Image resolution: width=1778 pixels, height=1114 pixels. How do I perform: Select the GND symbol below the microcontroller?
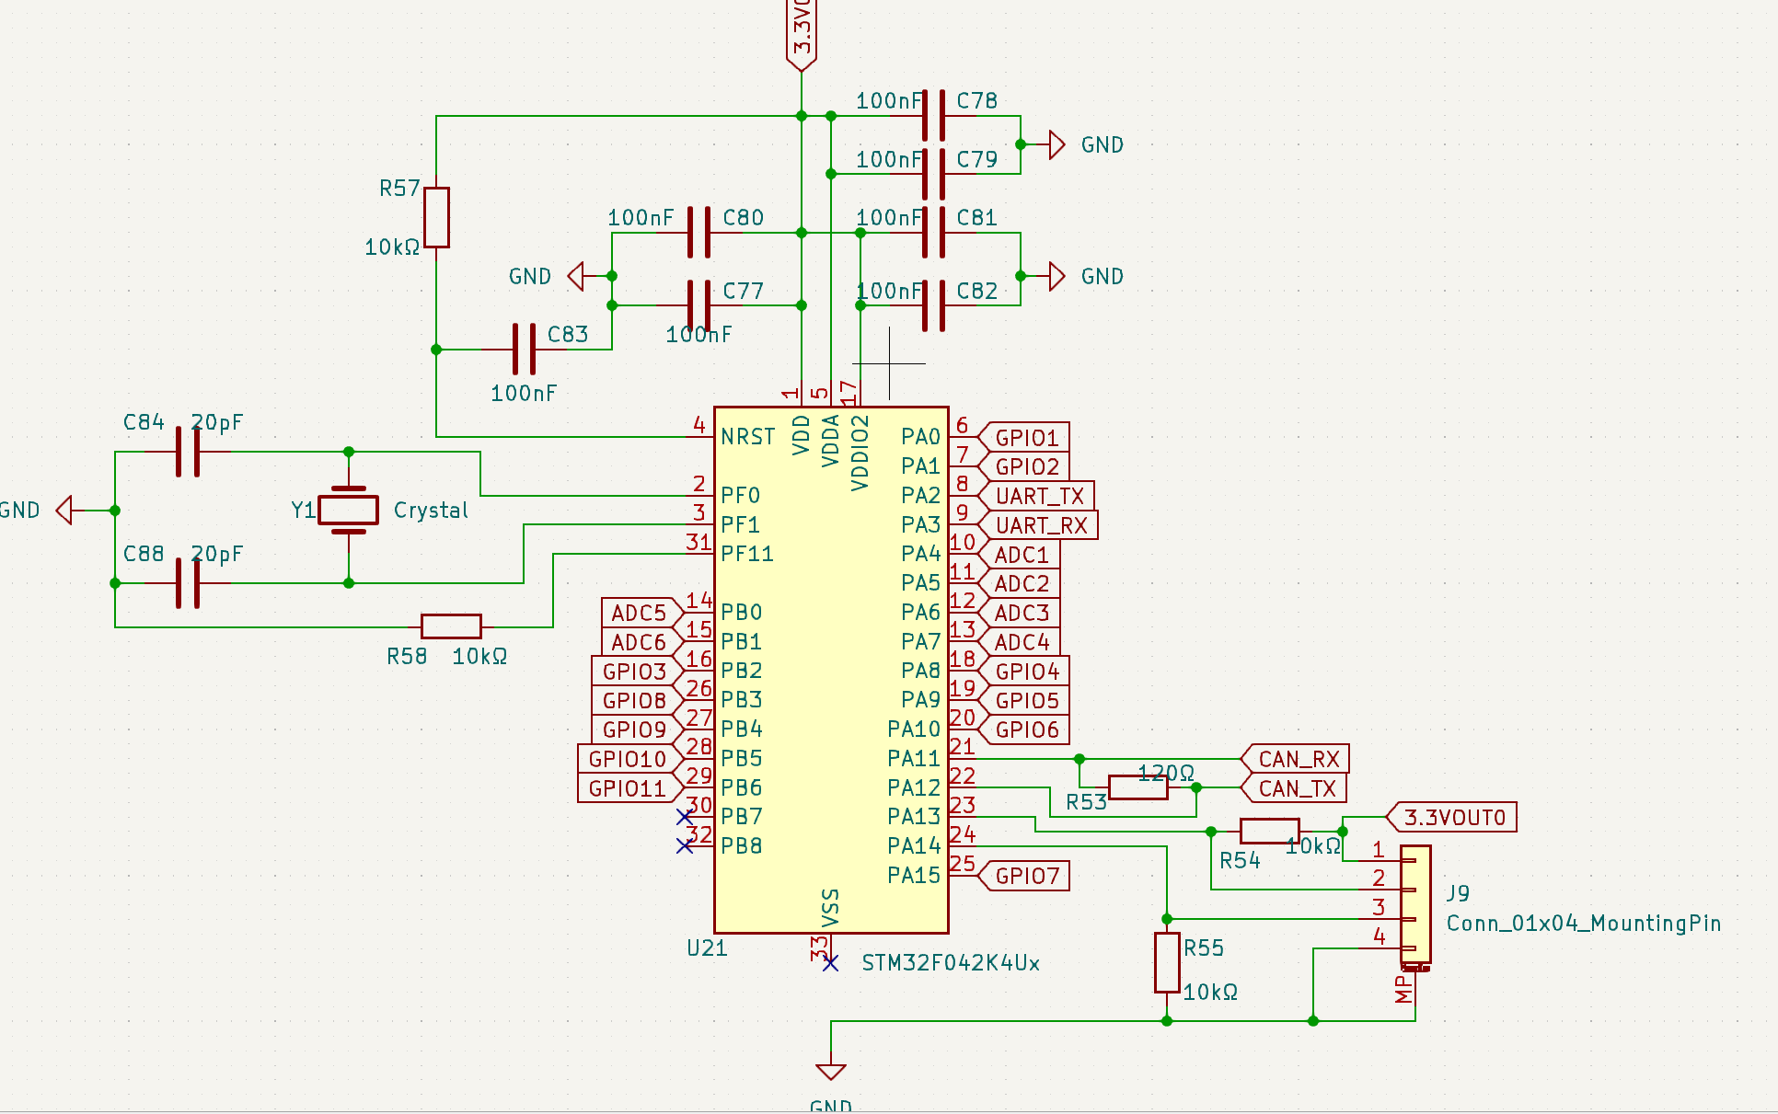pyautogui.click(x=831, y=1072)
